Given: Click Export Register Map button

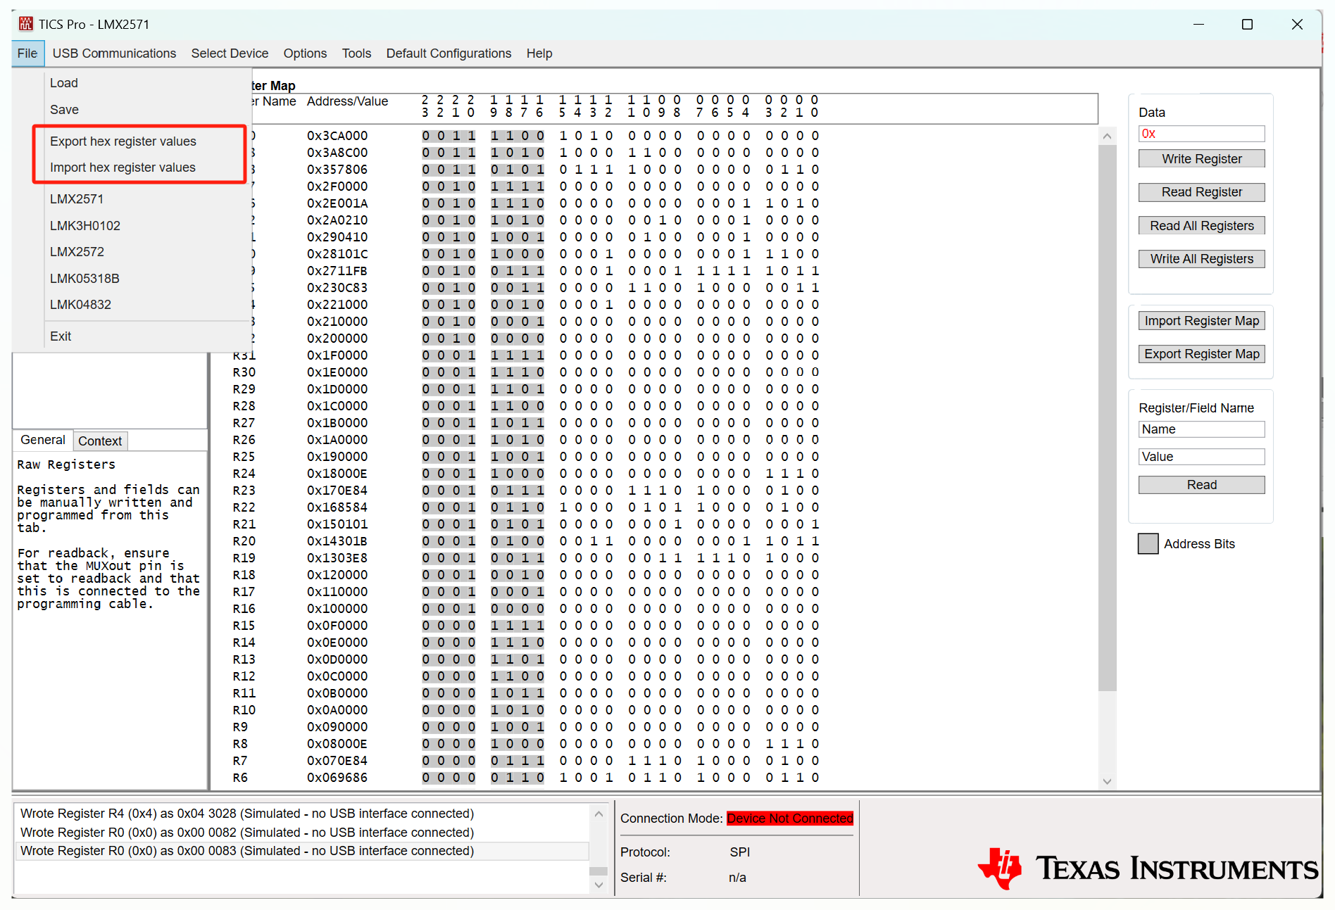Looking at the screenshot, I should pyautogui.click(x=1201, y=354).
